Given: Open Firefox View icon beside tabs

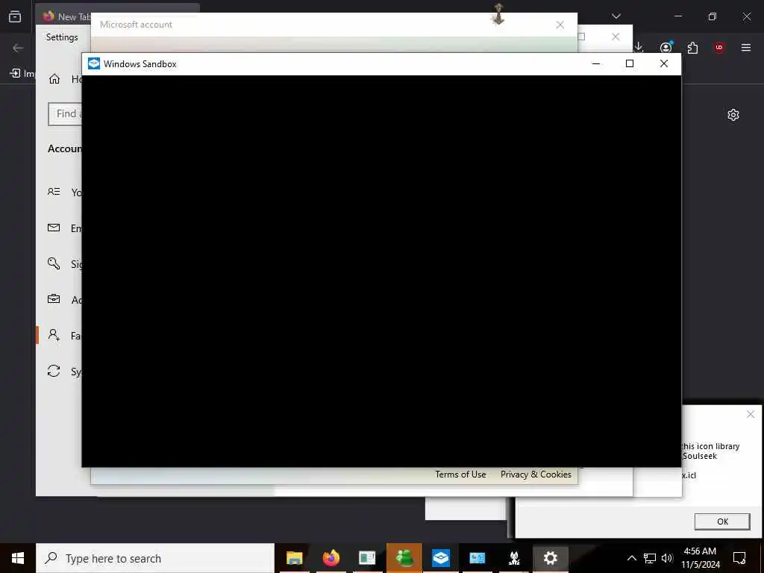Looking at the screenshot, I should click(x=15, y=16).
